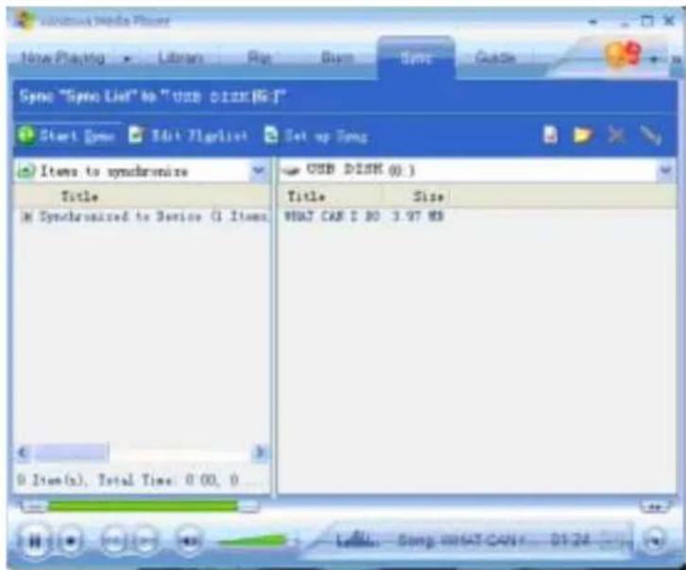Click the yellow folder icon in sync toolbar
The width and height of the screenshot is (686, 570).
point(583,135)
